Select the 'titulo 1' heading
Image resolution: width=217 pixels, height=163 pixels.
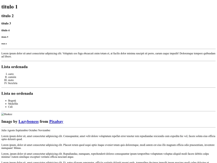(9, 7)
